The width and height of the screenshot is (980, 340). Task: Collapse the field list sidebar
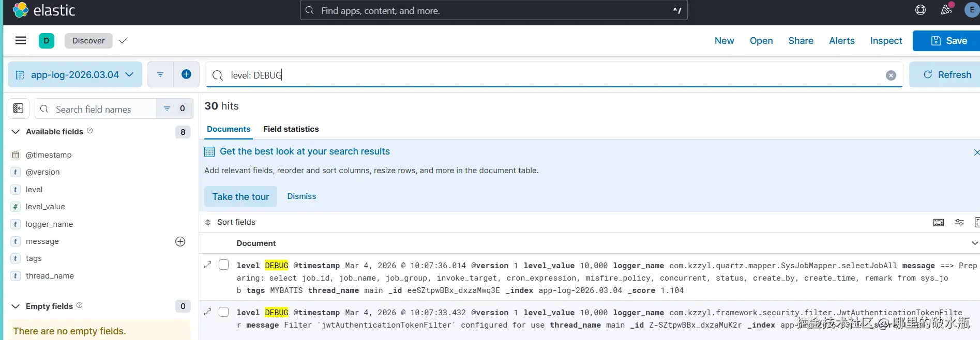tap(19, 109)
